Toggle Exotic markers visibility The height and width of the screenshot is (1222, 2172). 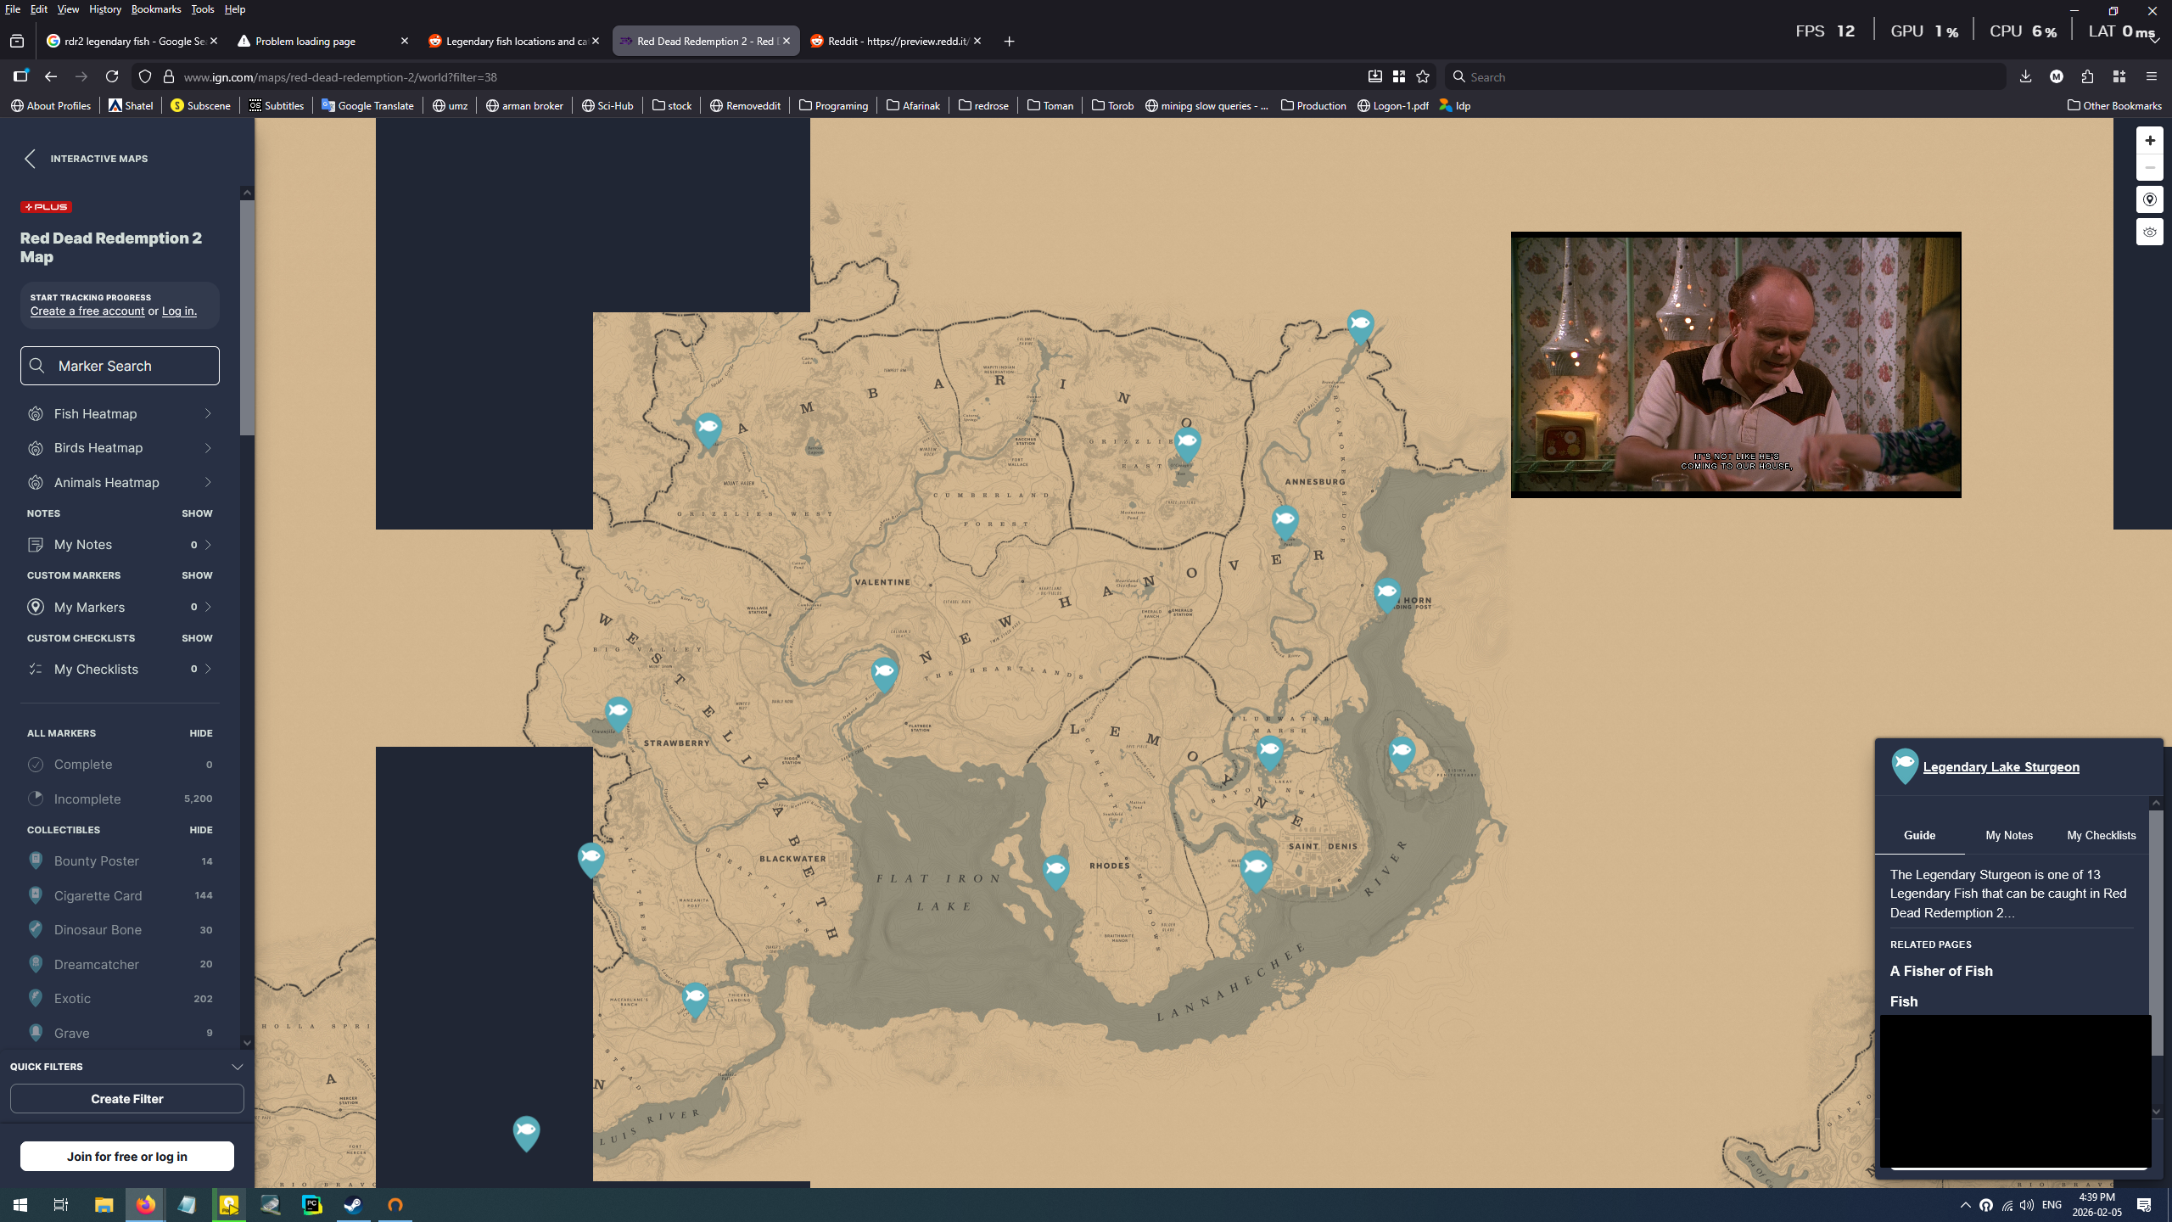tap(120, 998)
